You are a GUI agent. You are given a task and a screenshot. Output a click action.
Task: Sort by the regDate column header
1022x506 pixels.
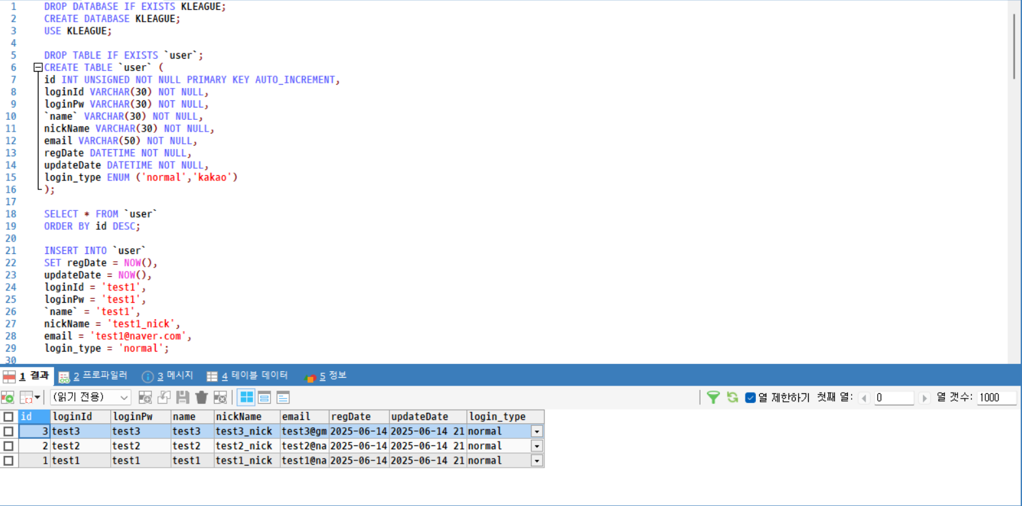click(x=359, y=417)
